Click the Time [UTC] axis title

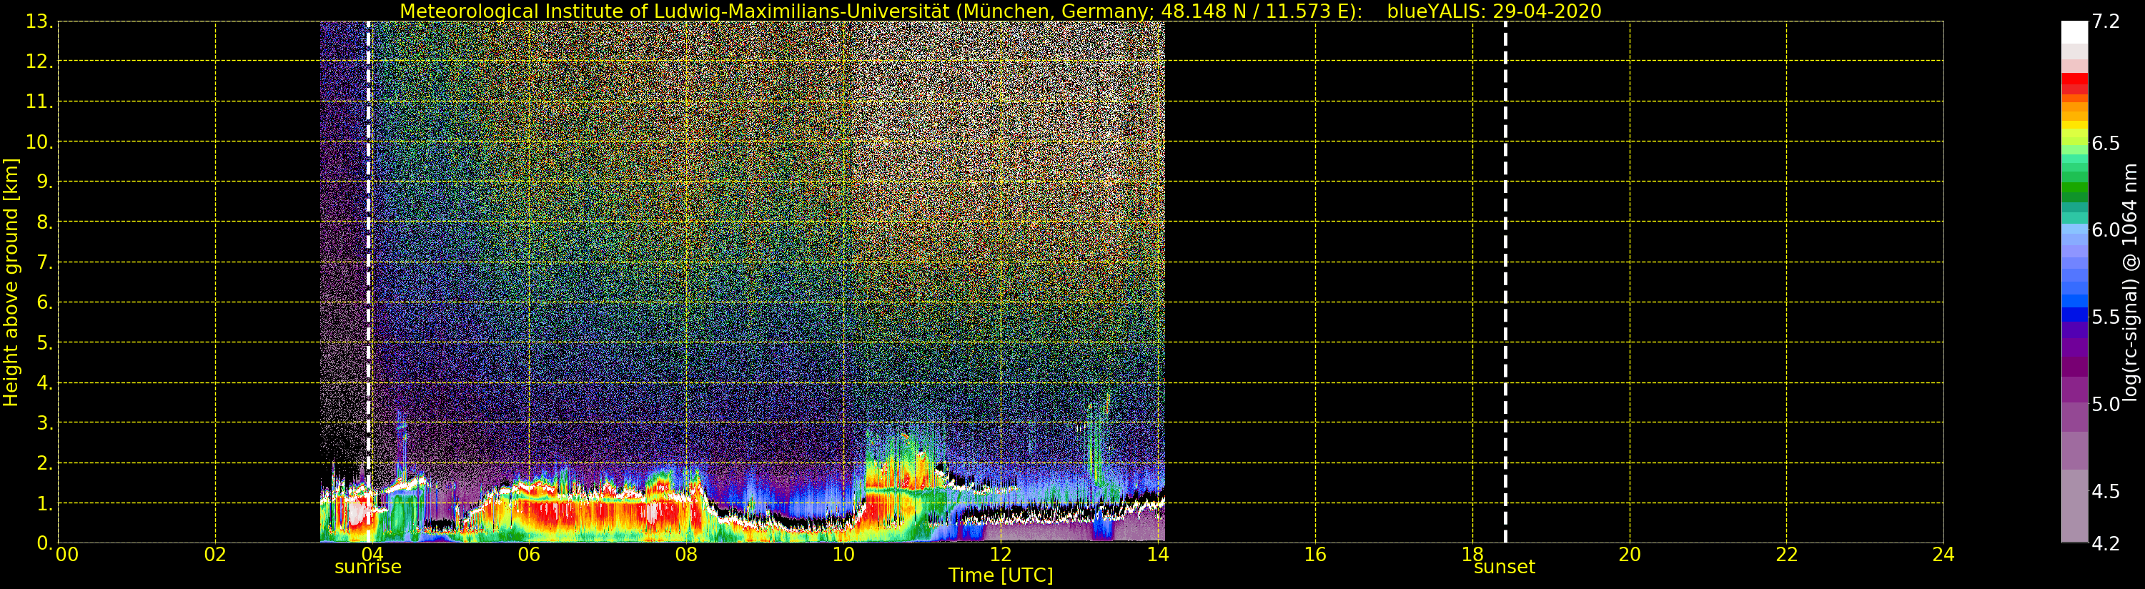(x=1001, y=575)
